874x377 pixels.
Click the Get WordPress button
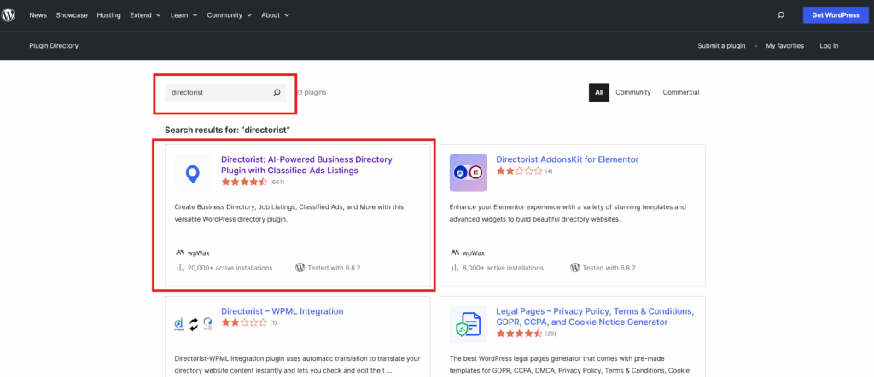(836, 15)
